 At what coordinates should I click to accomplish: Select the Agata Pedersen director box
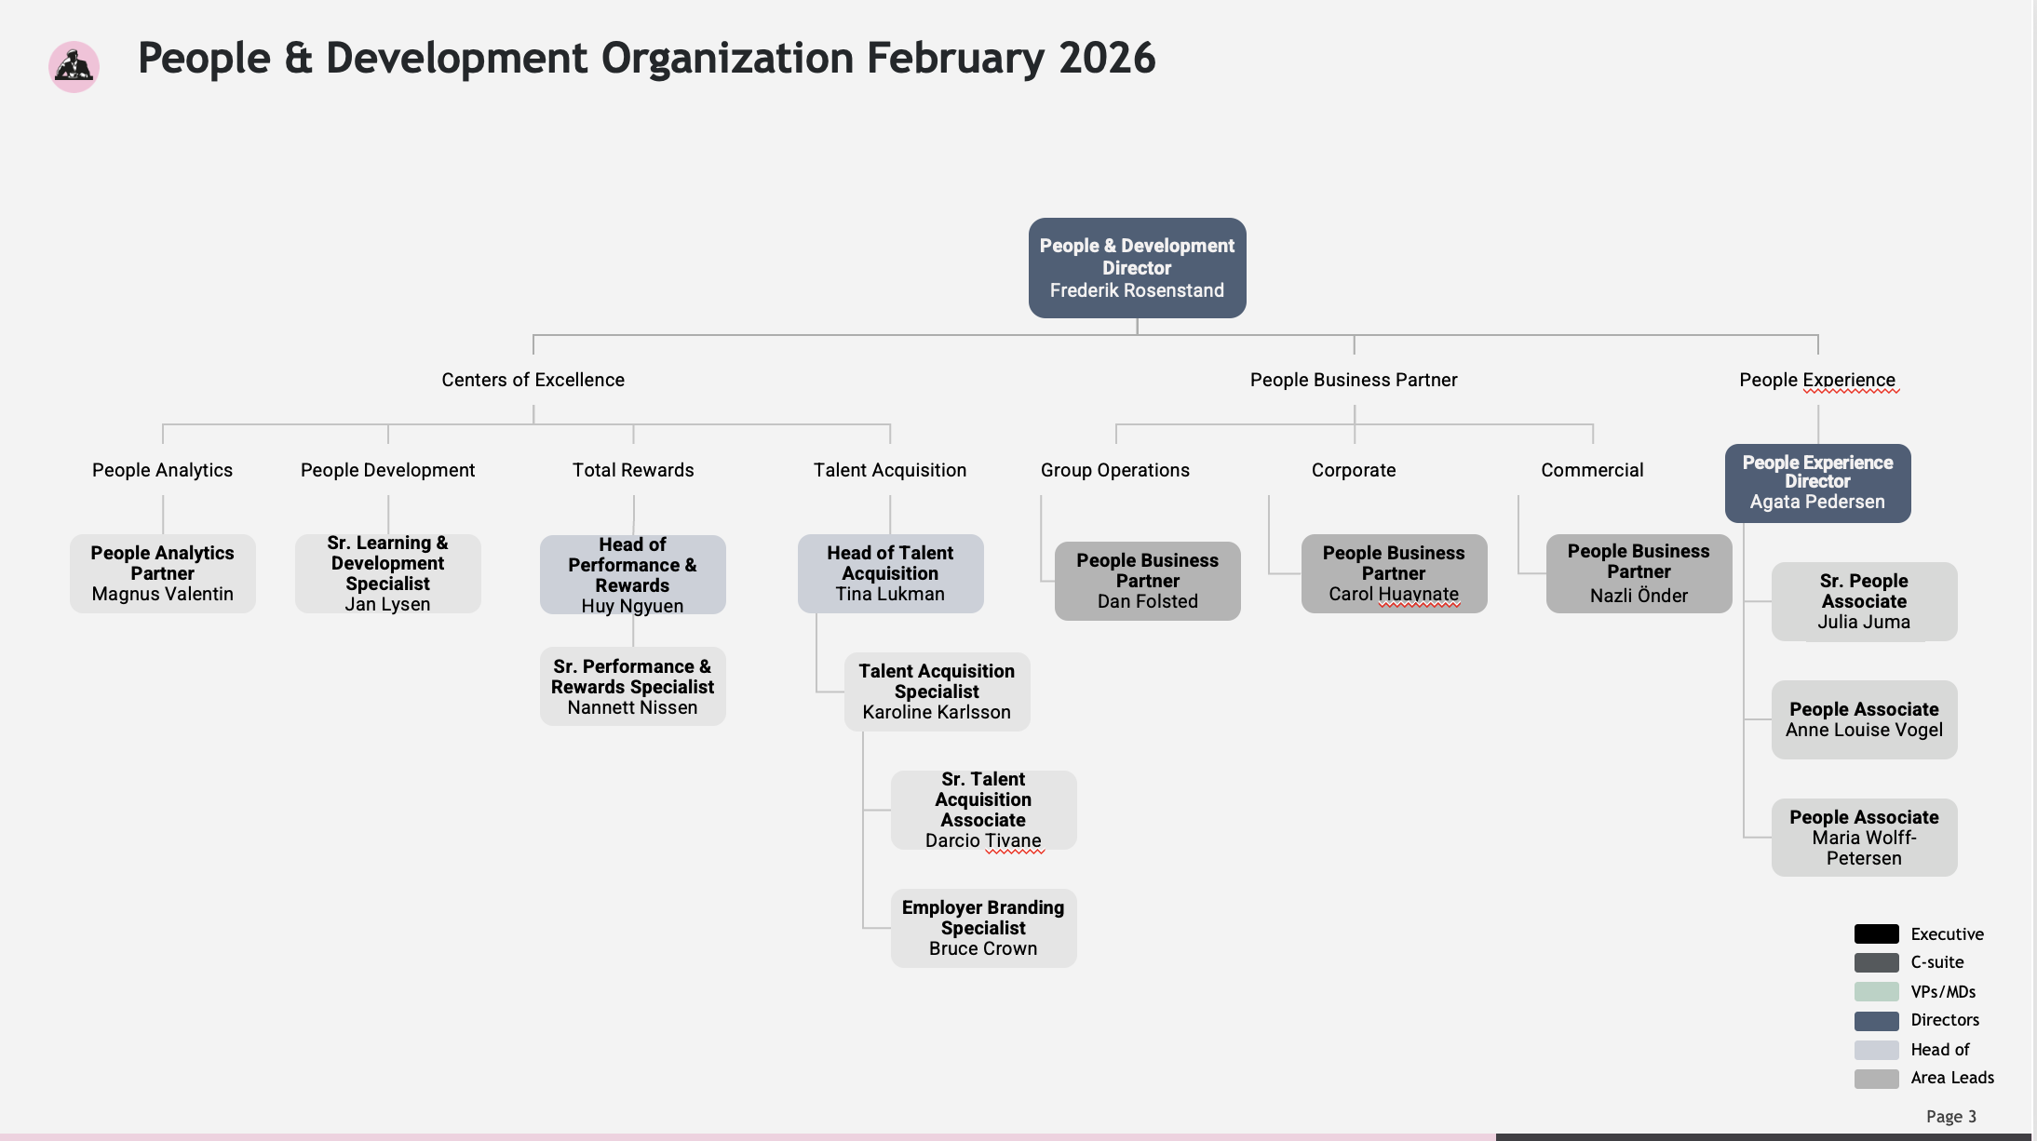tap(1817, 482)
